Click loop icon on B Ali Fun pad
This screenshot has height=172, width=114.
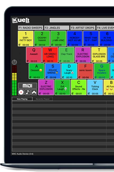(x=105, y=93)
